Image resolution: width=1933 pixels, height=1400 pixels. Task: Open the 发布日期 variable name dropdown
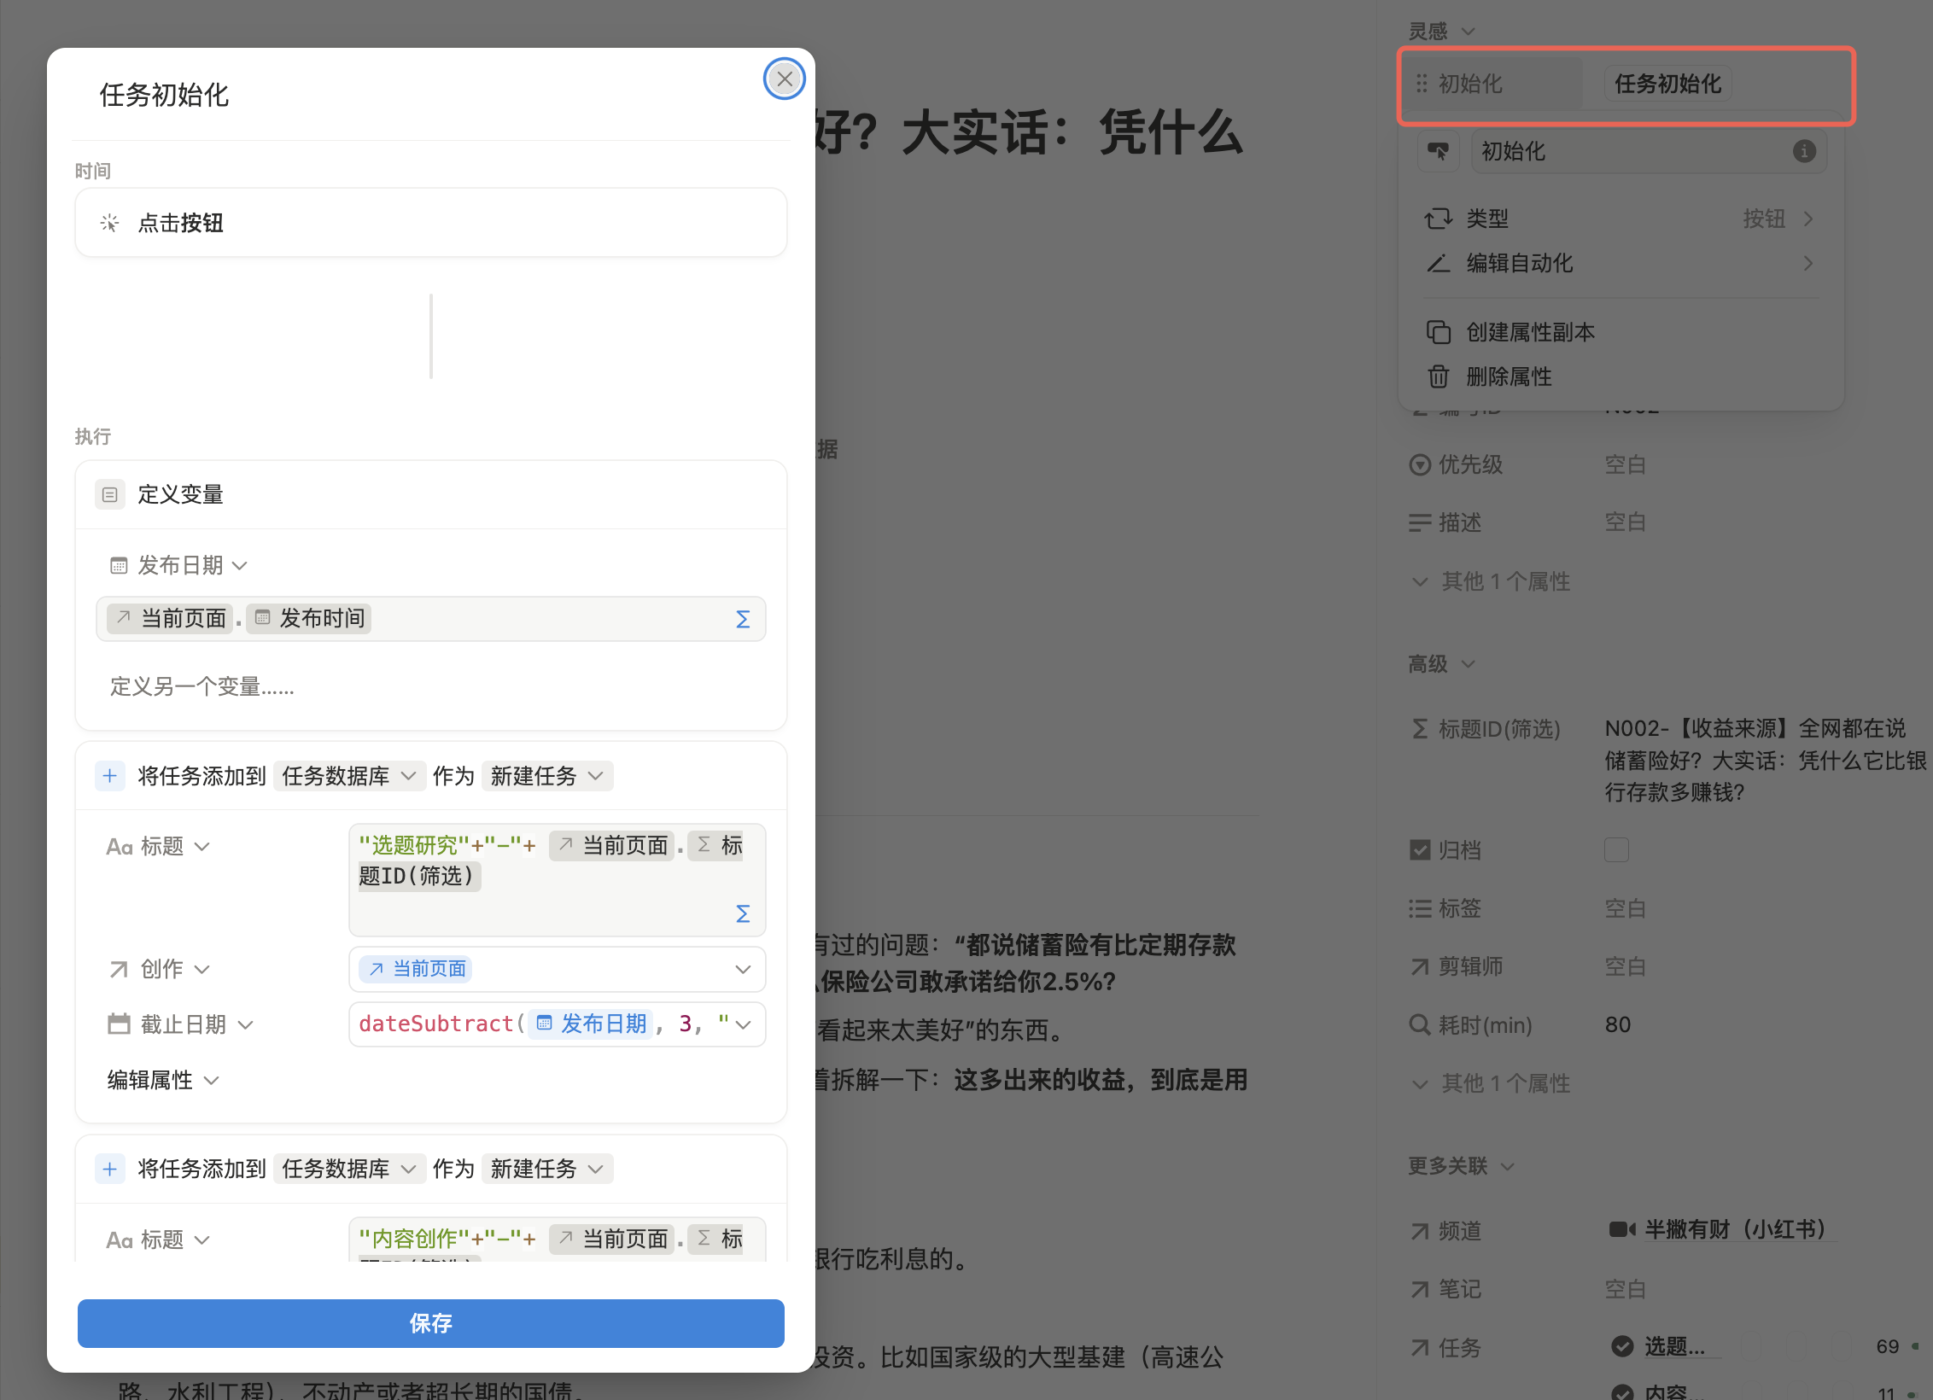point(179,565)
